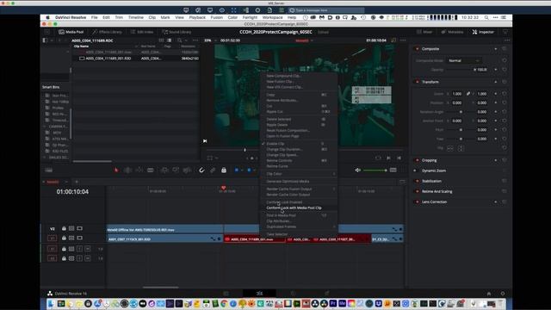Open the Timeline menu in the menu bar
The height and width of the screenshot is (310, 551).
136,17
